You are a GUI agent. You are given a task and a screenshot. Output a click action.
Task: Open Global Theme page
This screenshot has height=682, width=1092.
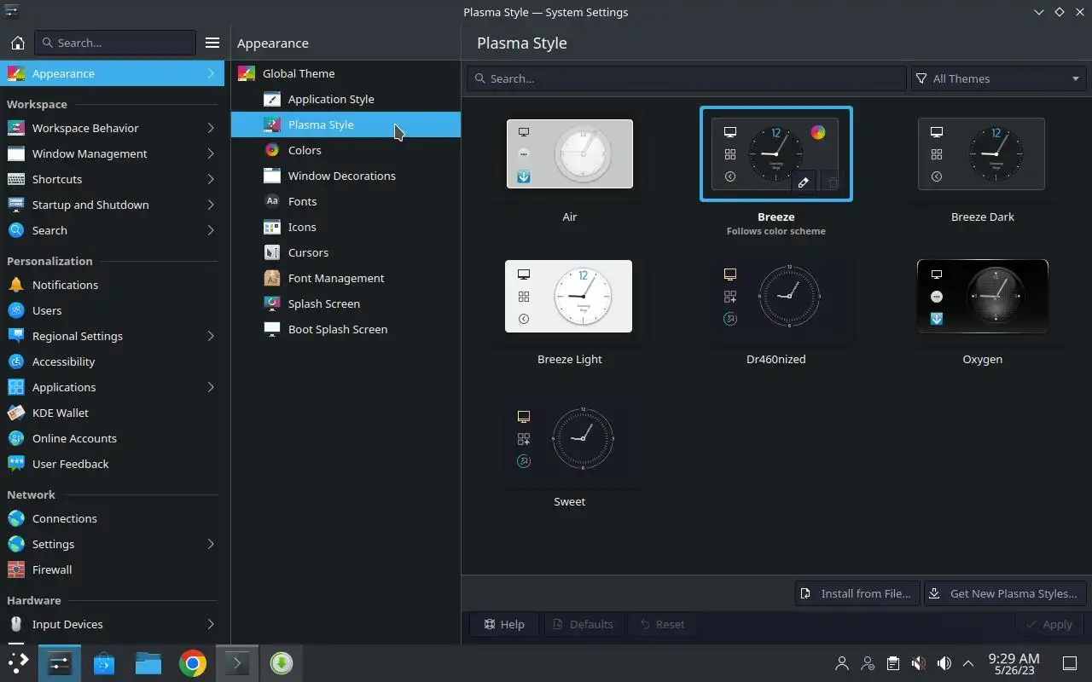(346, 73)
